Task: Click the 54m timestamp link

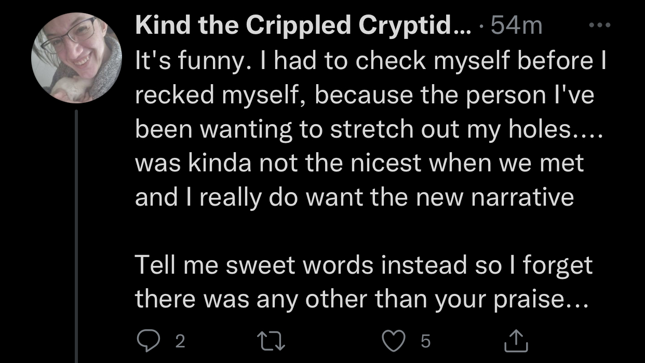Action: [516, 26]
